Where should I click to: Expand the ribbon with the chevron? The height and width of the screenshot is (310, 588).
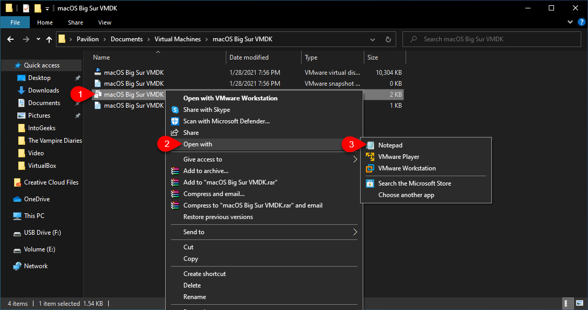coord(570,22)
